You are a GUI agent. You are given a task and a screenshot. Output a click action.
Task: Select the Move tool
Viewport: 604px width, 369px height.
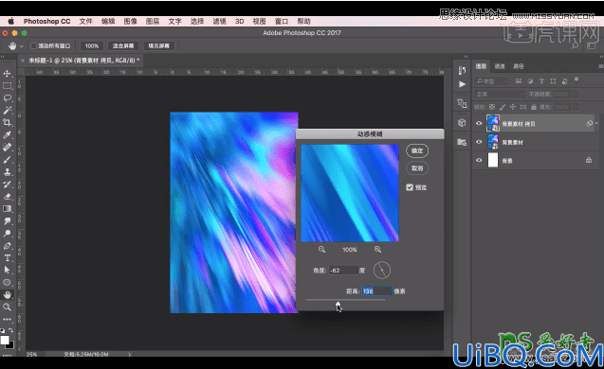[7, 74]
